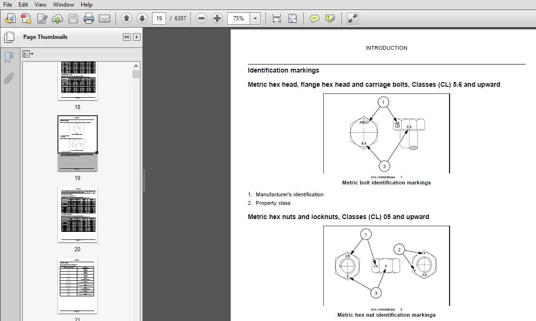Screen dimensions: 536x321
Task: Click the Fit One Full Page icon
Action: 292,18
